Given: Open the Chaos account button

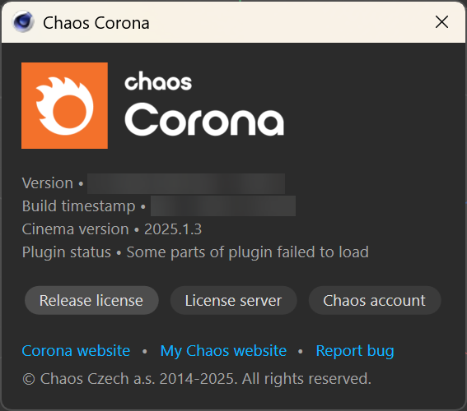Looking at the screenshot, I should [375, 301].
